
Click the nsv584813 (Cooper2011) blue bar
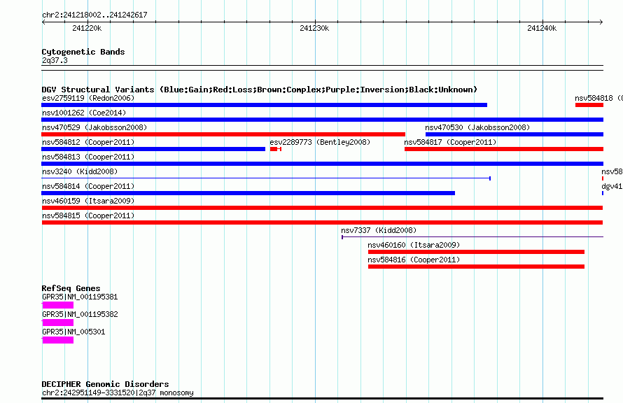(x=322, y=164)
